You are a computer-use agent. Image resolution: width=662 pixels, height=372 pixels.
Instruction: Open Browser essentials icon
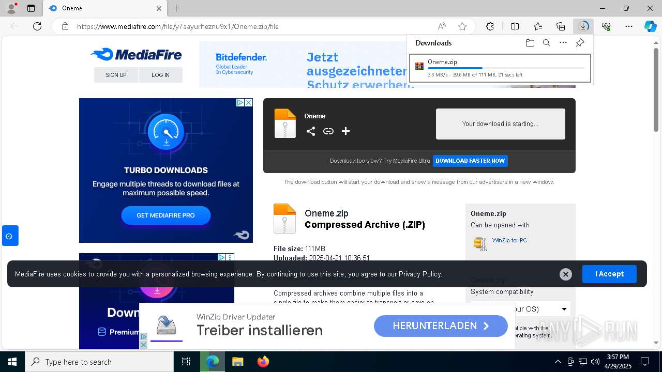click(x=606, y=26)
